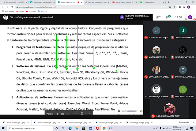
Task: Launch Microsoft Edge from the taskbar
Action: 70,128
